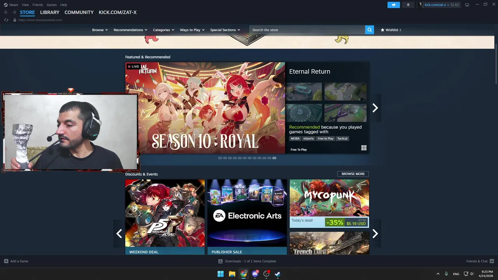Open the Games menu
The width and height of the screenshot is (498, 280).
pos(51,5)
